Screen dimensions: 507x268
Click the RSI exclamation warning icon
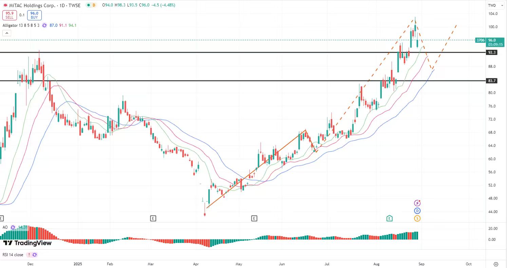pyautogui.click(x=29, y=255)
